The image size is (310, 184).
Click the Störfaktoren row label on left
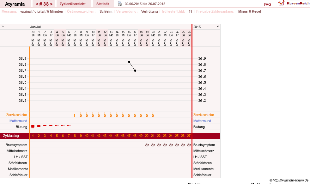coord(18,163)
